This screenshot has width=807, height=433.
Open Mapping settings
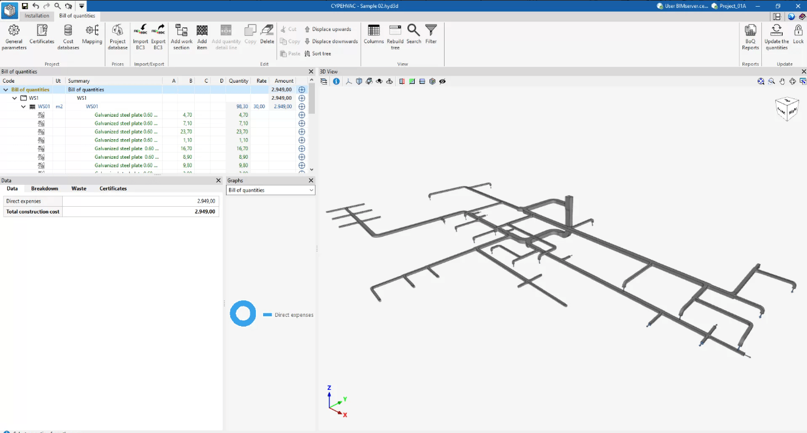tap(92, 35)
